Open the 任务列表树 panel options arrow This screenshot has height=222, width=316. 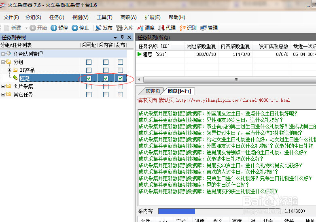[x=115, y=38]
